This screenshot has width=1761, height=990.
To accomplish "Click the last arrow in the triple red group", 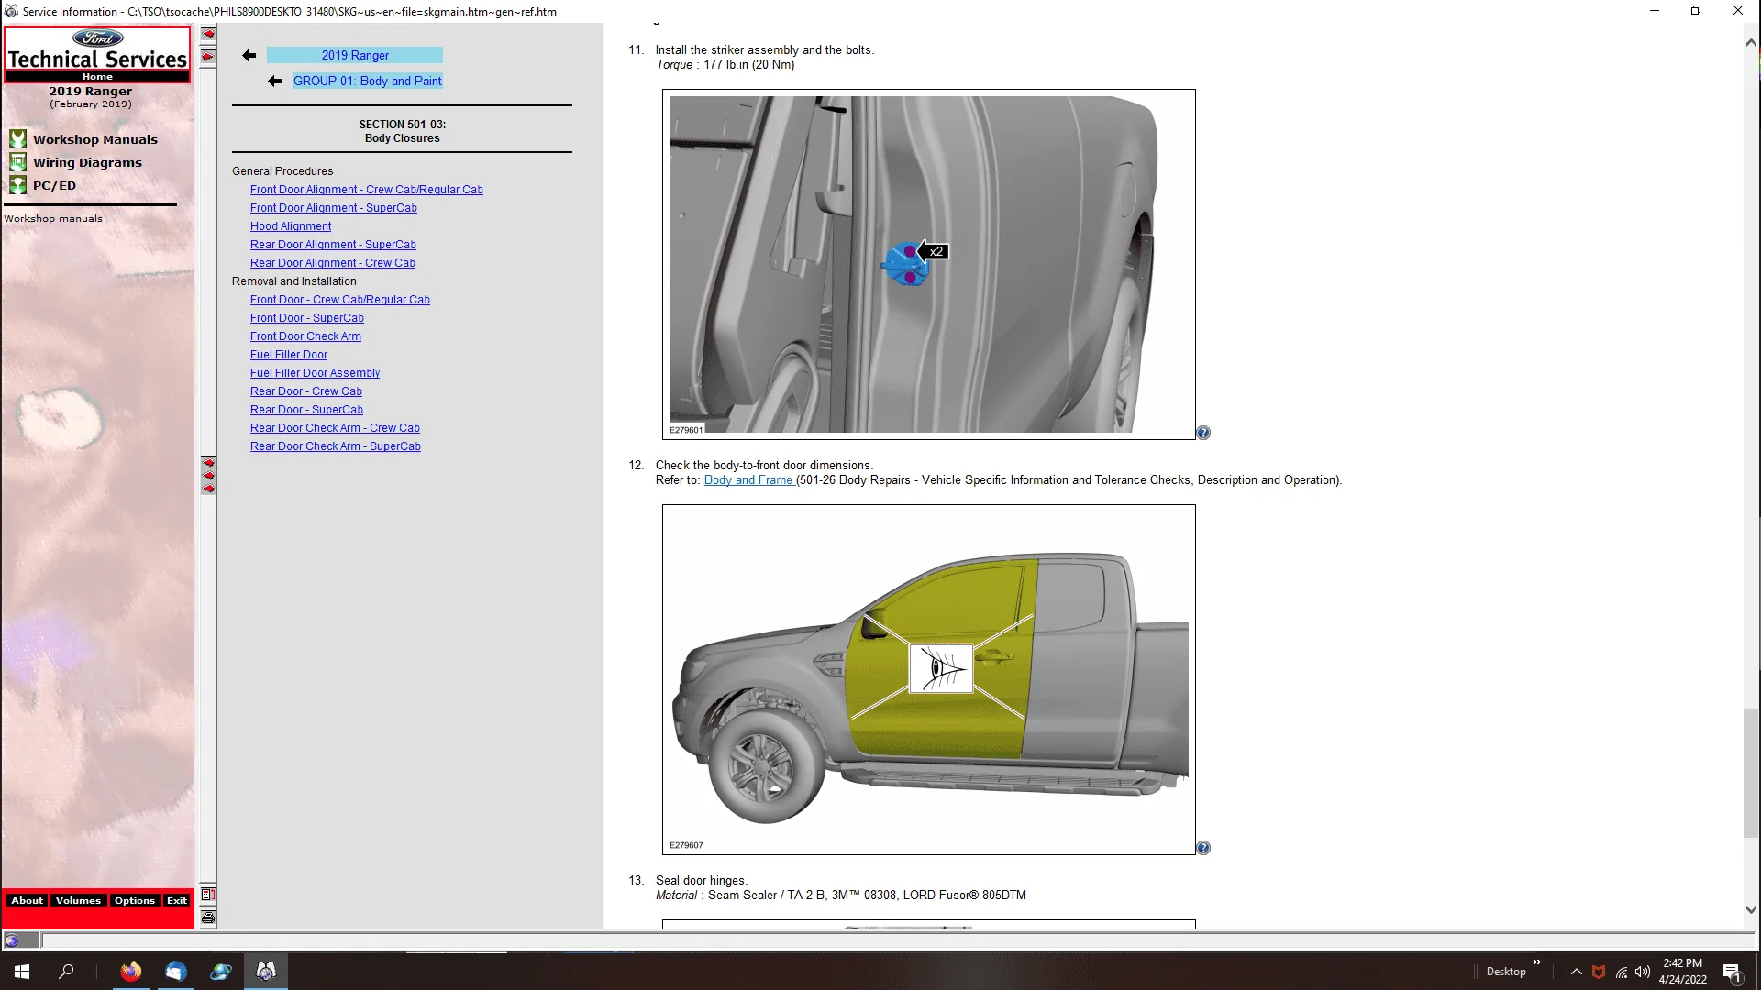I will 208,489.
